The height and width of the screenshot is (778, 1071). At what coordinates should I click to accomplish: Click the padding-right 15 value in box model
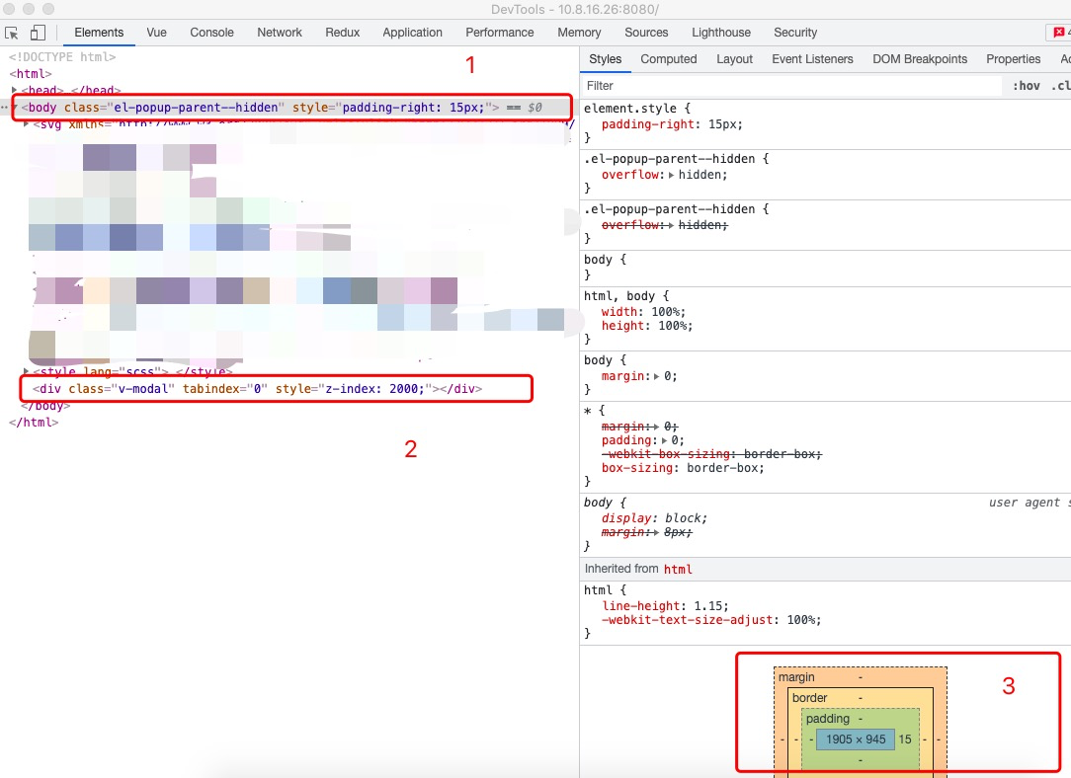coord(905,739)
